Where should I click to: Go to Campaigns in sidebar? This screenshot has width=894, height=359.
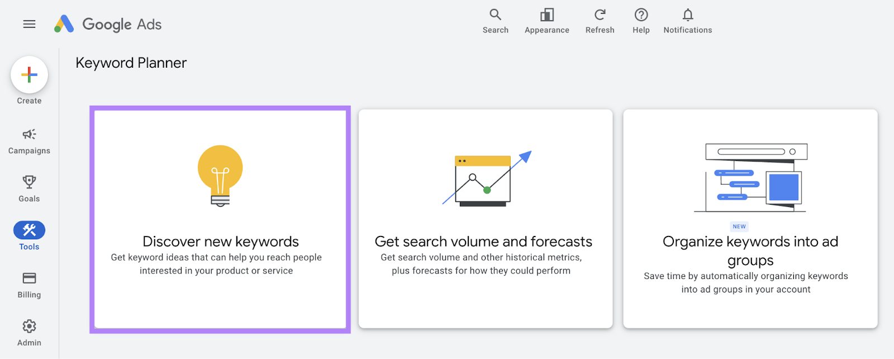pos(29,140)
